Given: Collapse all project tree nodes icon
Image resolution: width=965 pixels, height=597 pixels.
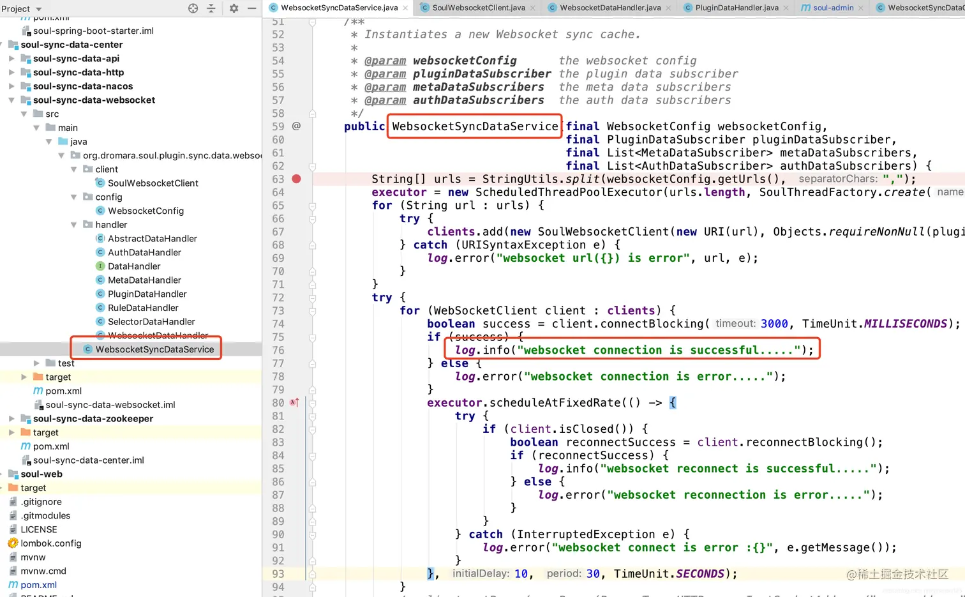Looking at the screenshot, I should coord(211,8).
